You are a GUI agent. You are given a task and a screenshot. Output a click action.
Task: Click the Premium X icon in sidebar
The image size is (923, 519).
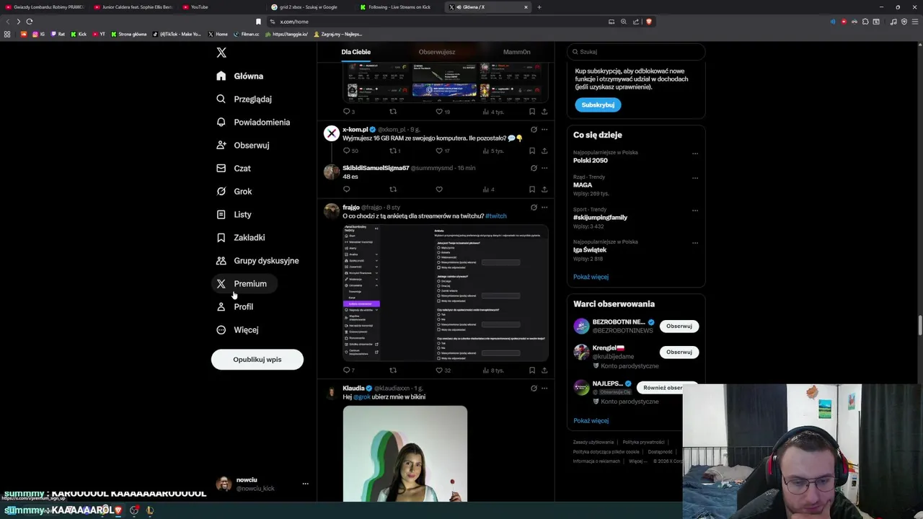point(221,283)
